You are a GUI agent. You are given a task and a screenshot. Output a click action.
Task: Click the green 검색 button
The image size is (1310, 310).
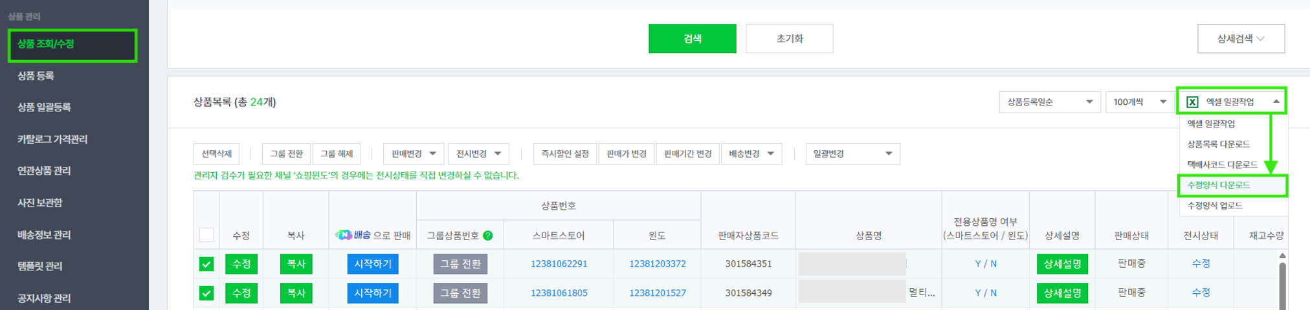[x=692, y=39]
